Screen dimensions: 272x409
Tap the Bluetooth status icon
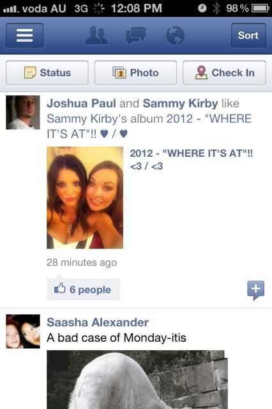(x=216, y=8)
